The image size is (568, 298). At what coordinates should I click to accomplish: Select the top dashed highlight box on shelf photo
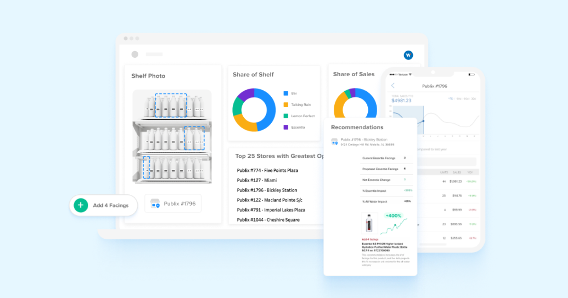pyautogui.click(x=171, y=105)
